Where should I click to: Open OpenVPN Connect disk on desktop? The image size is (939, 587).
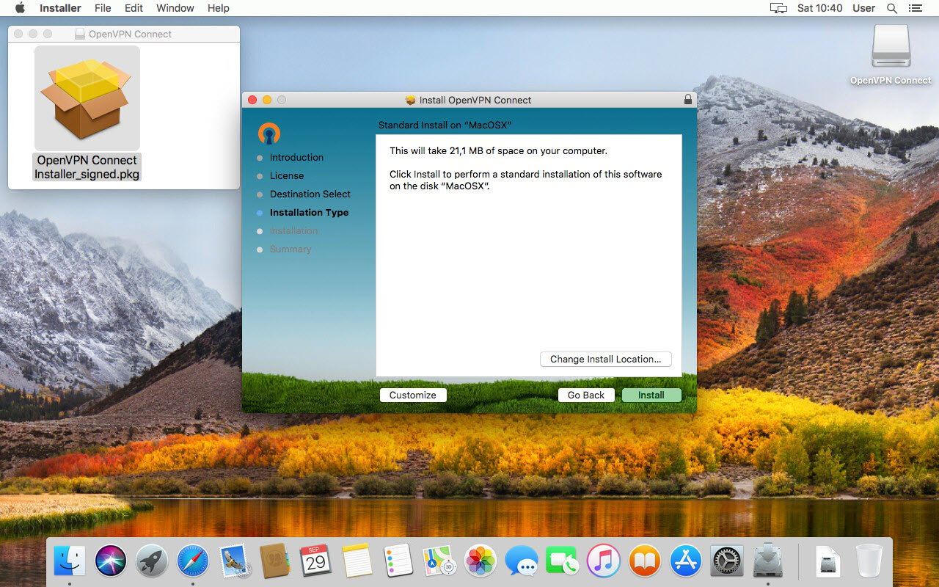click(891, 50)
